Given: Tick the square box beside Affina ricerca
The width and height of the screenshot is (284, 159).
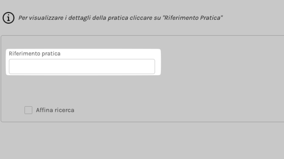Looking at the screenshot, I should tap(28, 110).
